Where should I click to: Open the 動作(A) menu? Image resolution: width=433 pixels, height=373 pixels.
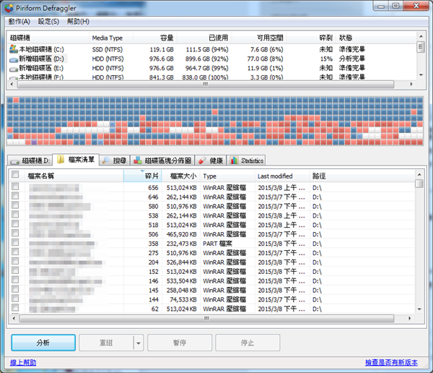(x=19, y=21)
